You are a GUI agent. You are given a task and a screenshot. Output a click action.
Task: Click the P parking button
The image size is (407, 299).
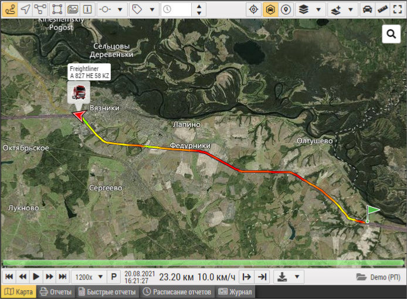tap(114, 277)
